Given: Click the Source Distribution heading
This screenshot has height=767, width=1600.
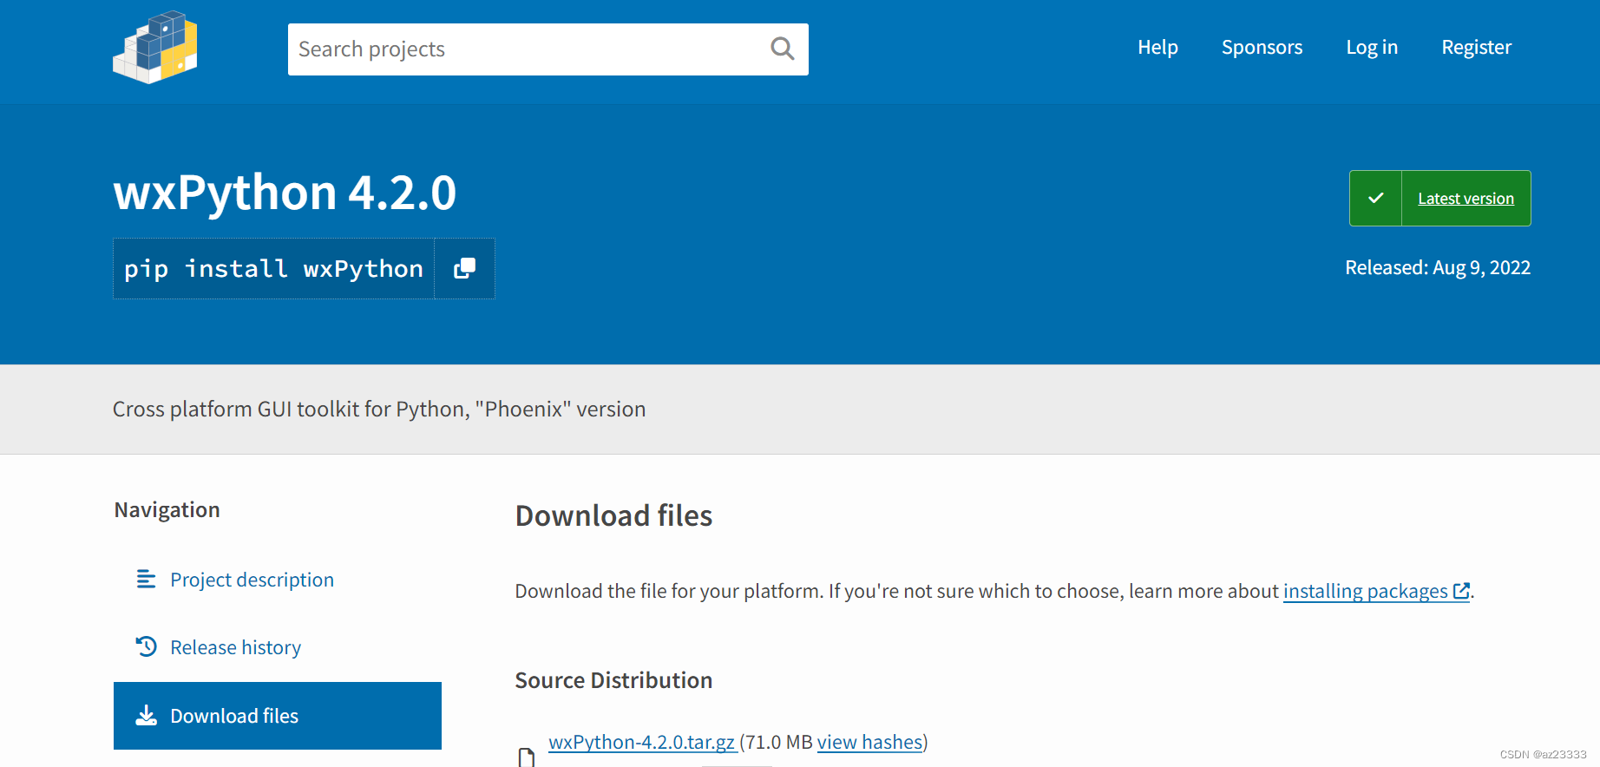Looking at the screenshot, I should [613, 680].
